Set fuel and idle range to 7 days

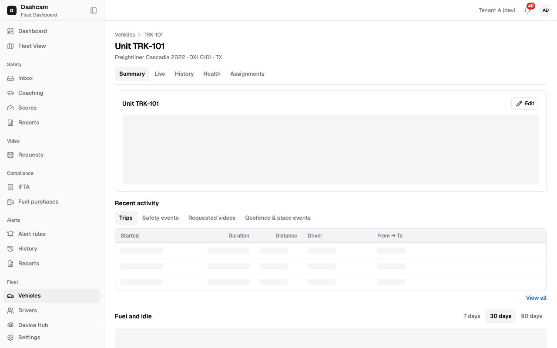point(472,316)
